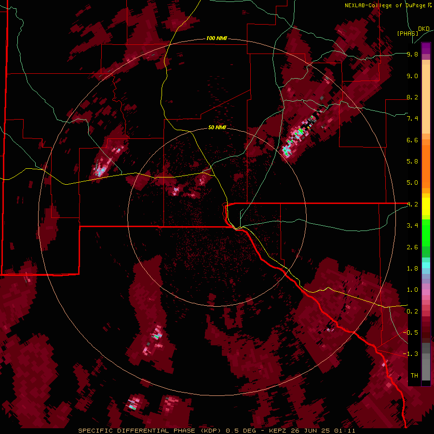Click the orange segment of the color bar
The image size is (434, 434).
[426, 167]
